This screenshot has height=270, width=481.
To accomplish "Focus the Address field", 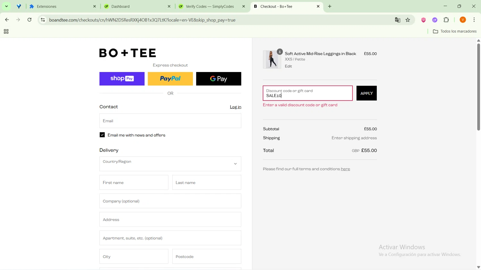I will [170, 219].
